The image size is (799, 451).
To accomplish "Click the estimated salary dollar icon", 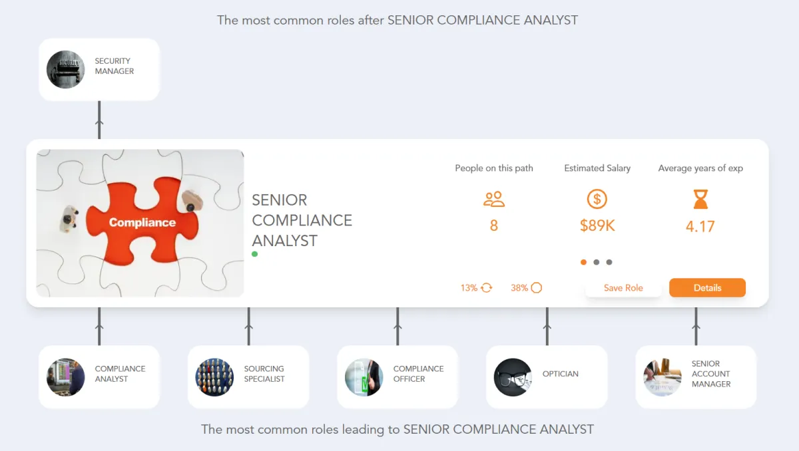I will pos(597,199).
